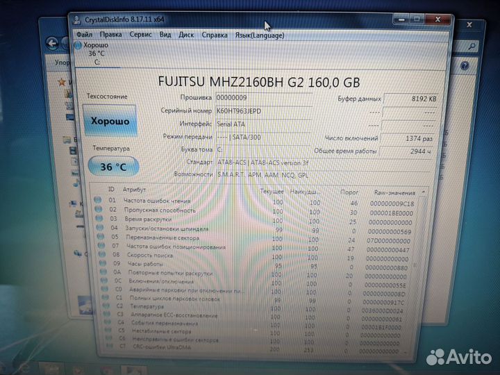This screenshot has height=375, width=500.
Task: Click the Хорошо health status button
Action: pyautogui.click(x=110, y=121)
